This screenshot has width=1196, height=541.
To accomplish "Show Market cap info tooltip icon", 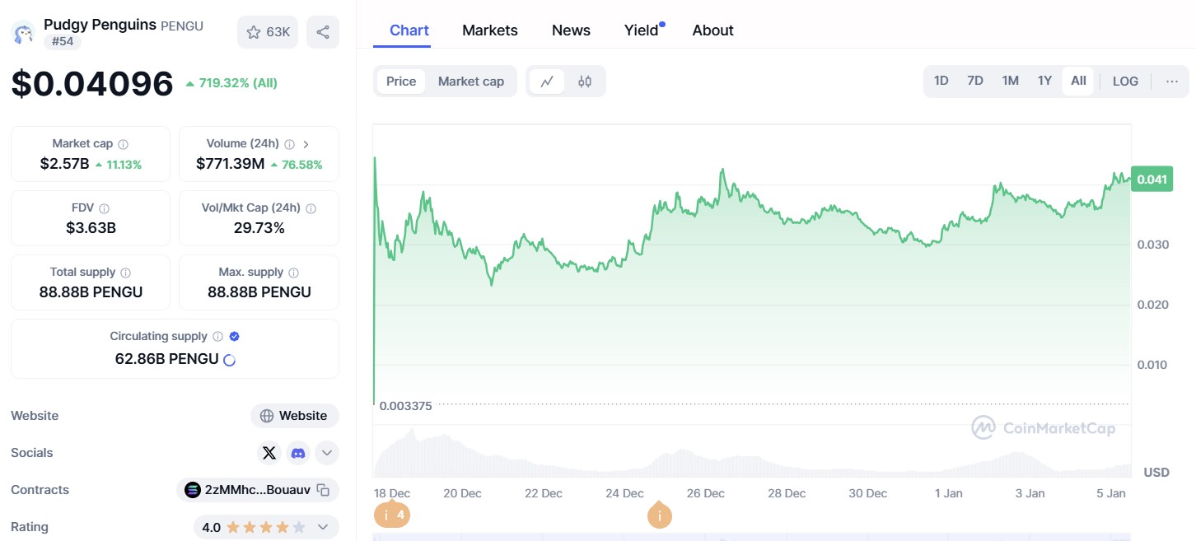I will click(x=123, y=143).
